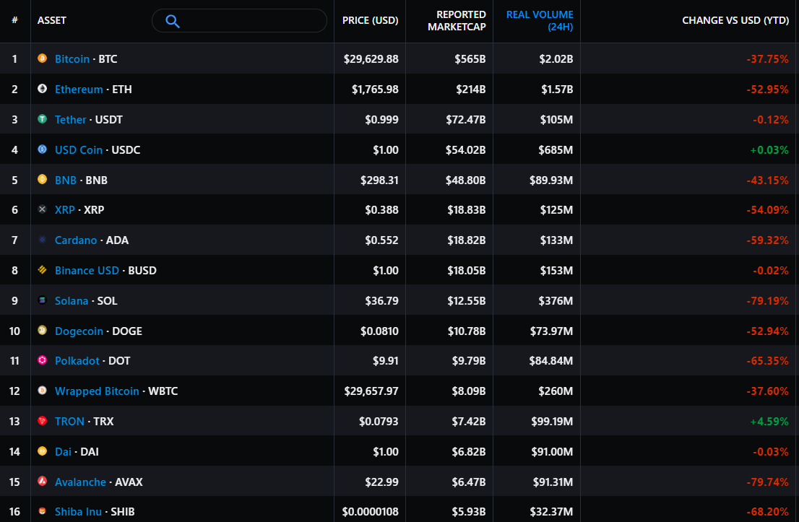Image resolution: width=799 pixels, height=522 pixels.
Task: Click the magnifier icon in search box
Action: (172, 21)
